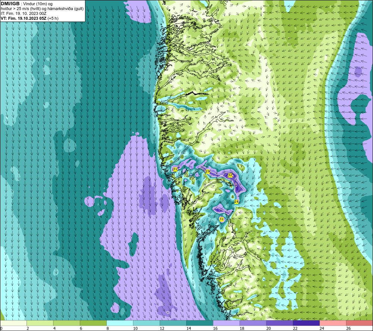
Task: Click the '(+5 h)' forecast offset text
Action: coord(53,18)
